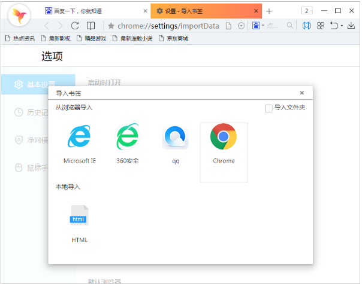Viewport: 362px width, 284px height.
Task: Go back to previous page
Action: click(x=47, y=26)
